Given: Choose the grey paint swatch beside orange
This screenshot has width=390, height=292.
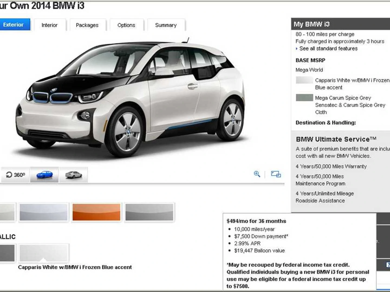Looking at the screenshot, I should pyautogui.click(x=149, y=212).
